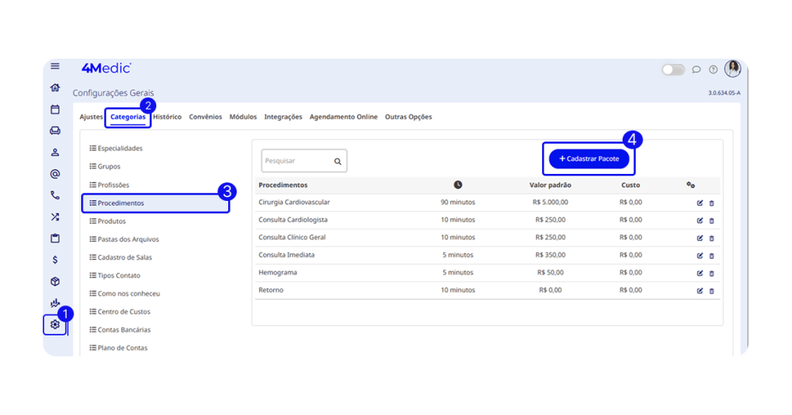Viewport: 792px width, 415px height.
Task: Open Contas Bancárias category
Action: pyautogui.click(x=124, y=330)
